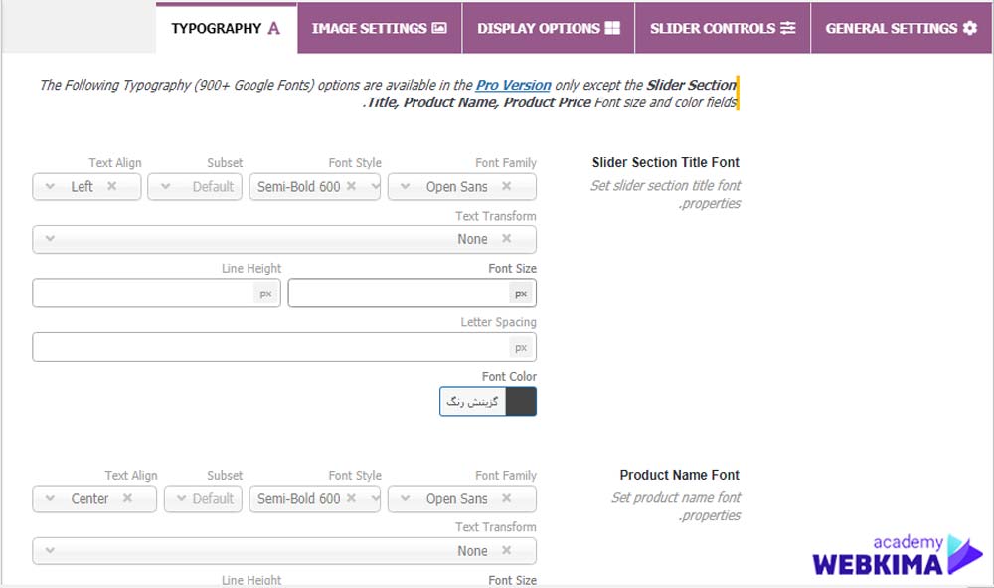Viewport: 994px width, 588px height.
Task: Switch to the Image Settings tab
Action: 379,29
